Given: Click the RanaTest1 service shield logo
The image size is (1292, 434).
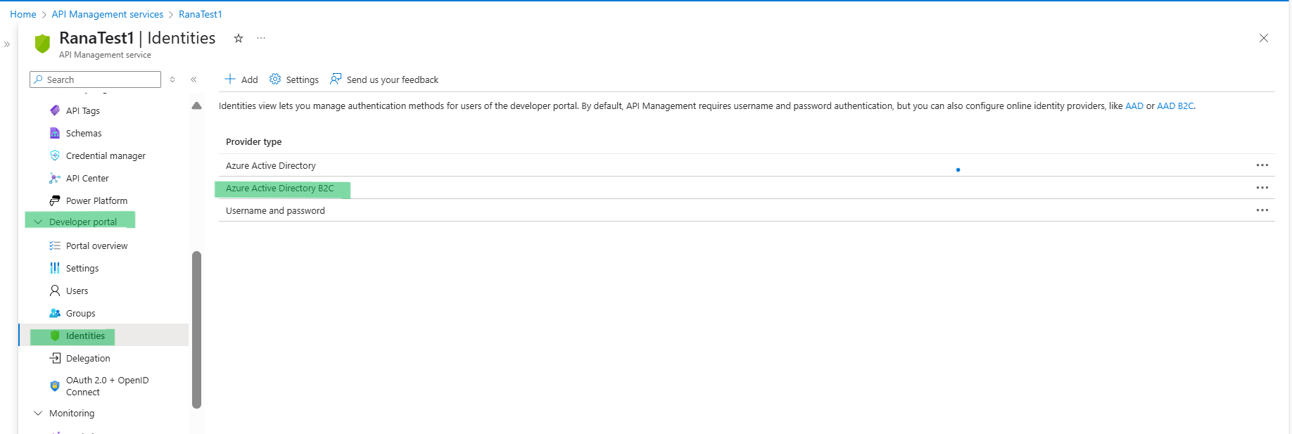Looking at the screenshot, I should [x=42, y=44].
